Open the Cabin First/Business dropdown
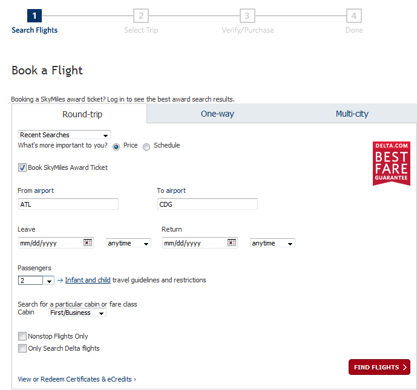The height and width of the screenshot is (390, 417). (x=77, y=313)
